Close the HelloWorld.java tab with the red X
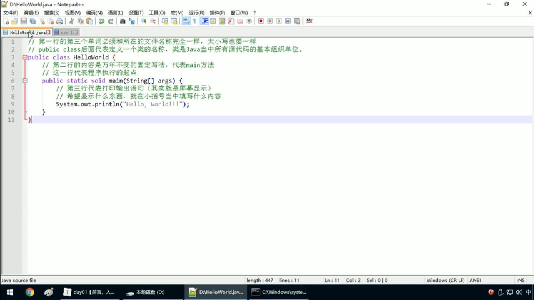Screen dimensions: 534x300 (48, 32)
